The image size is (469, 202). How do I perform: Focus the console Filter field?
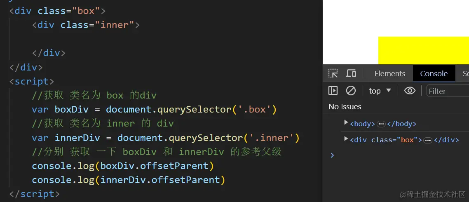tap(448, 91)
